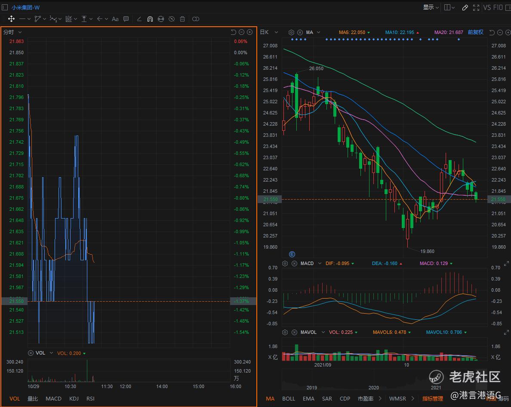The image size is (511, 407).
Task: Select the crosshair move cursor tool
Action: [11, 19]
